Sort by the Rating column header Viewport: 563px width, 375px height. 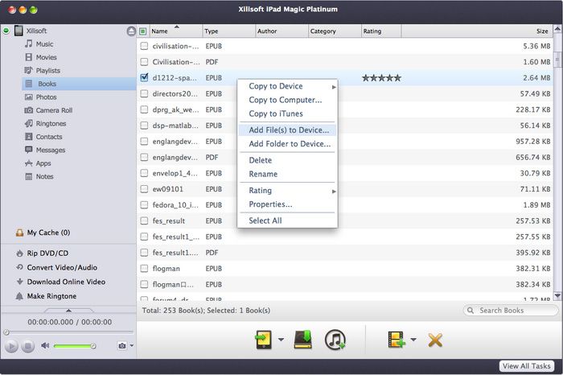point(381,31)
